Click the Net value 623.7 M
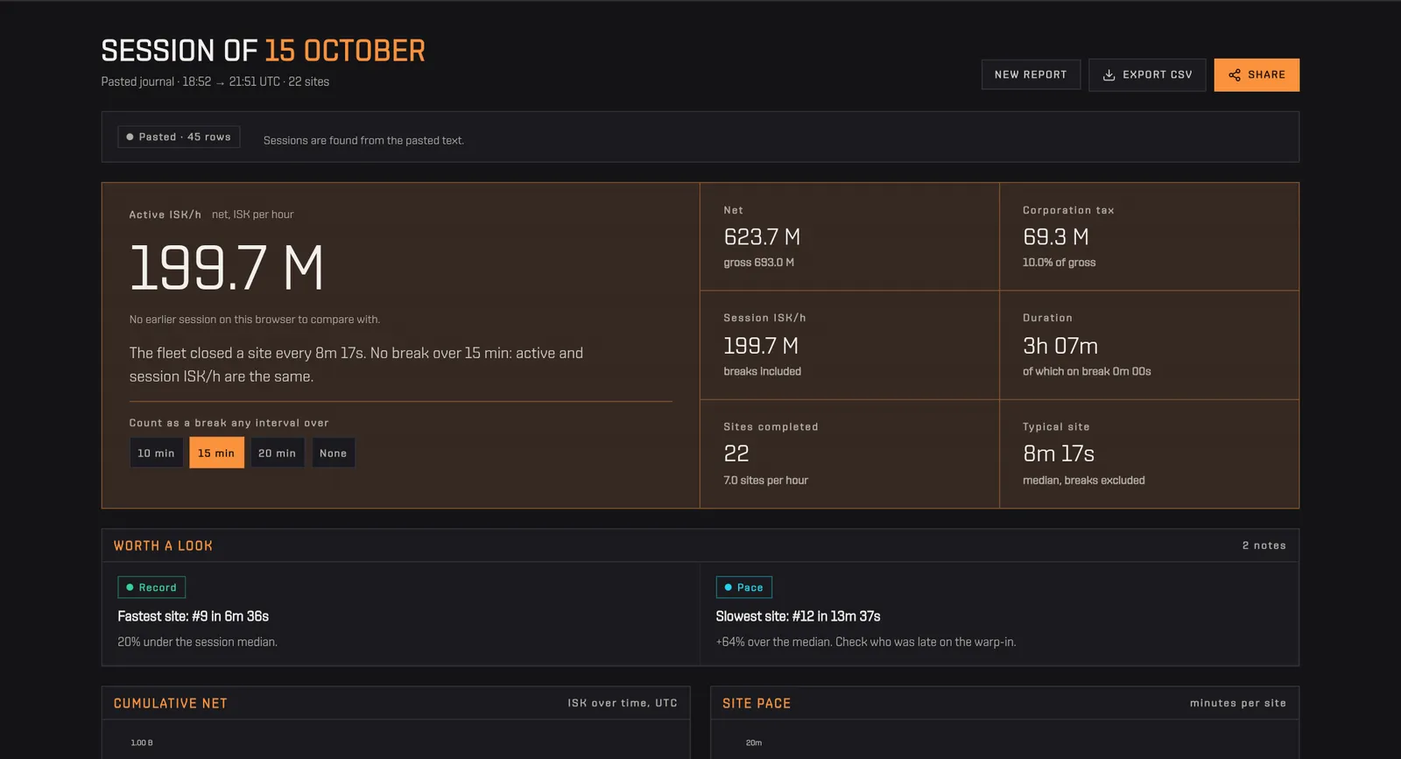Image resolution: width=1401 pixels, height=759 pixels. click(x=762, y=237)
